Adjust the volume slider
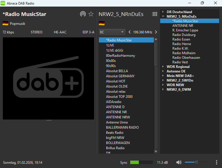This screenshot has width=222, height=168. point(196,162)
